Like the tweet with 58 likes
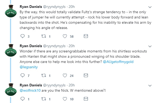The image size is (159, 103). tap(65, 36)
